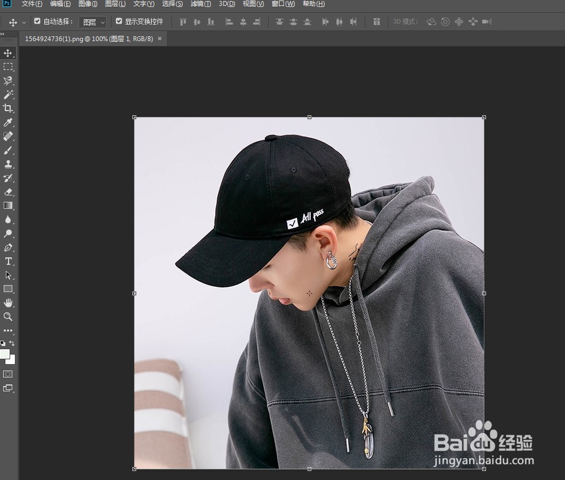Open the 窗口(W) menu
The height and width of the screenshot is (480, 565).
coord(283,4)
